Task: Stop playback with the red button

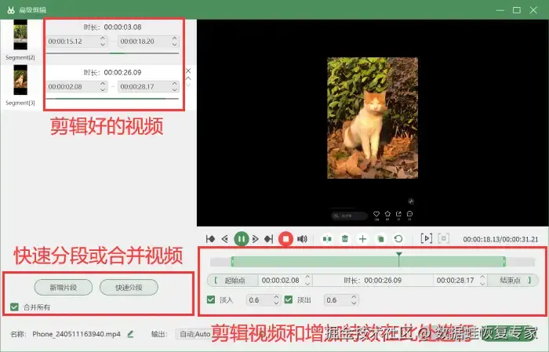Action: [x=285, y=239]
